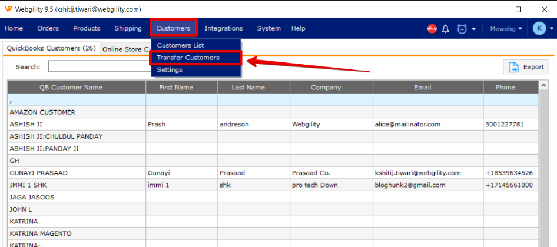
Task: Select the AMAZON CUSTOMER row
Action: click(273, 112)
